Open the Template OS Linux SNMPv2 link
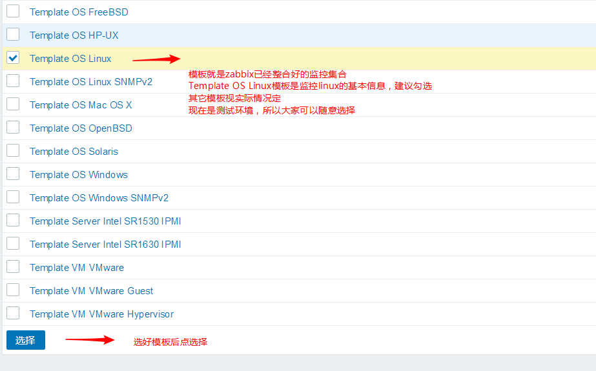 (x=91, y=82)
